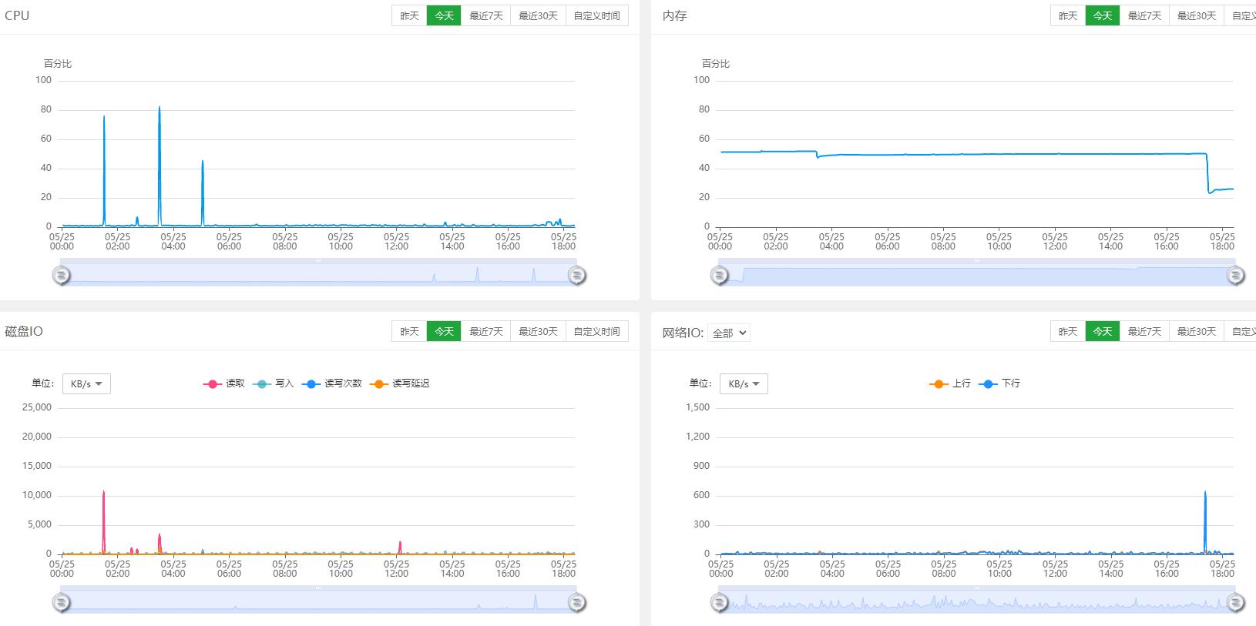Select 昨天 tab in 内存 panel
This screenshot has width=1256, height=626.
tap(1068, 15)
